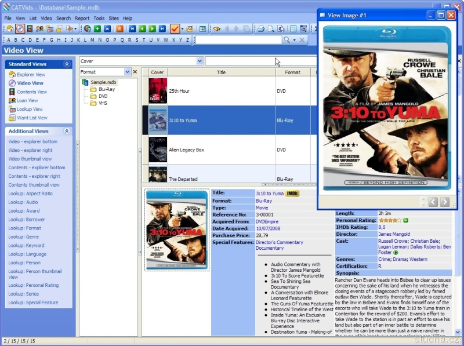
Task: Open the film strip Contents View toolbar icon
Action: (x=30, y=28)
